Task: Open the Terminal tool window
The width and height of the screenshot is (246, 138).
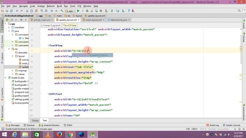Action: tap(29, 125)
